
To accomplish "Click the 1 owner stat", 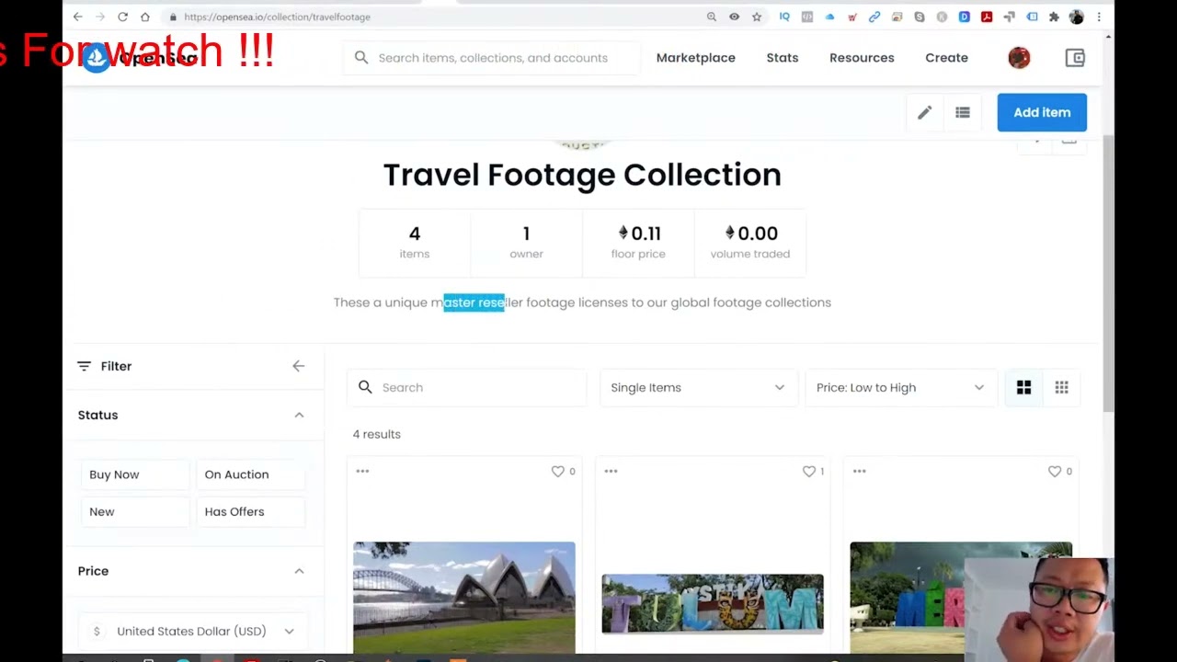I will coord(526,243).
